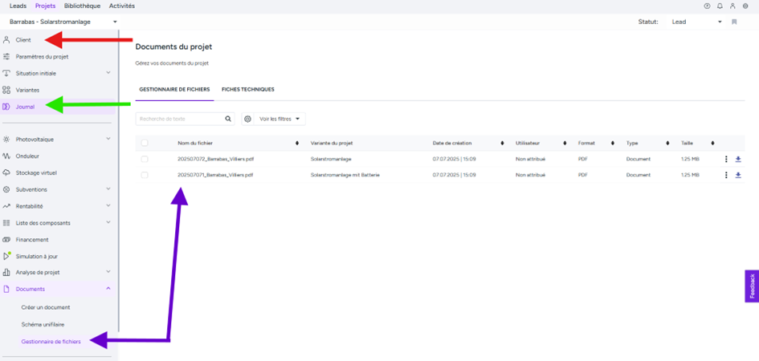Open the Statut Lead dropdown
The height and width of the screenshot is (361, 759).
[696, 22]
